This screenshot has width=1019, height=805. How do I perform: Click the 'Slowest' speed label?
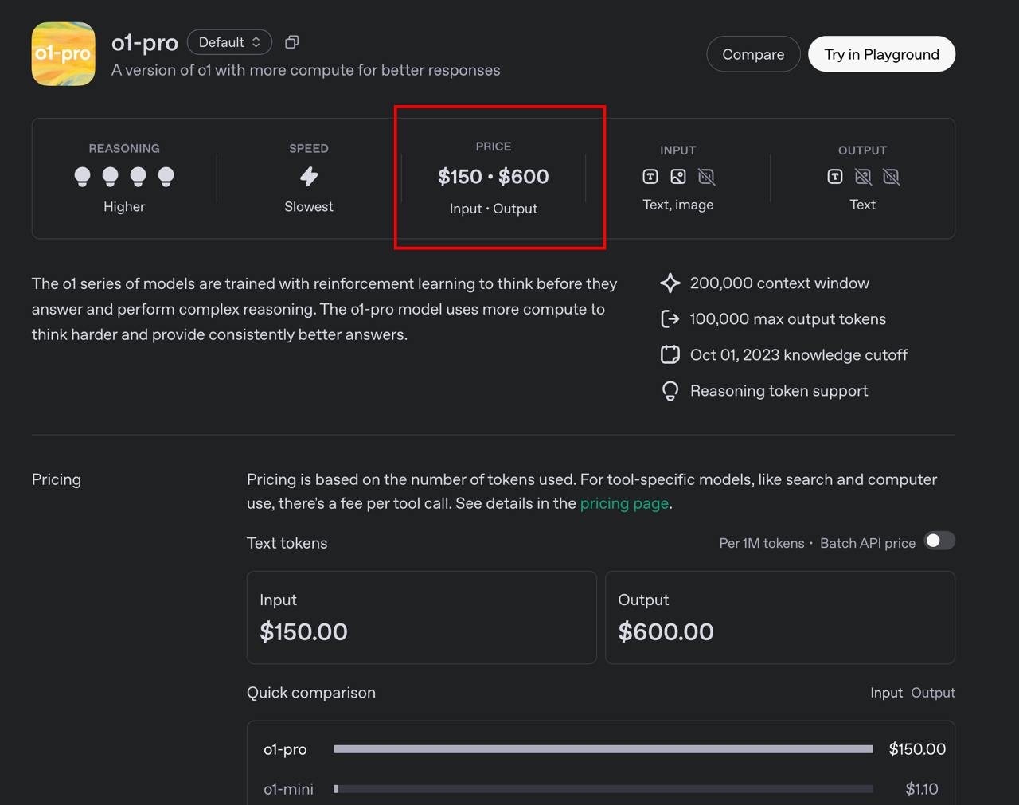[x=309, y=207]
